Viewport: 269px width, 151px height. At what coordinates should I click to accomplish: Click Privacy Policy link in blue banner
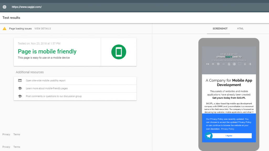(227, 129)
